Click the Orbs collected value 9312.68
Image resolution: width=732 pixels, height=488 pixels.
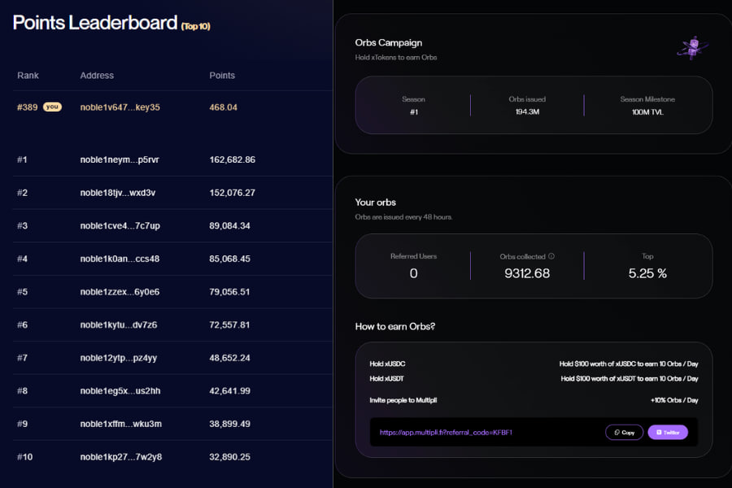pos(527,272)
